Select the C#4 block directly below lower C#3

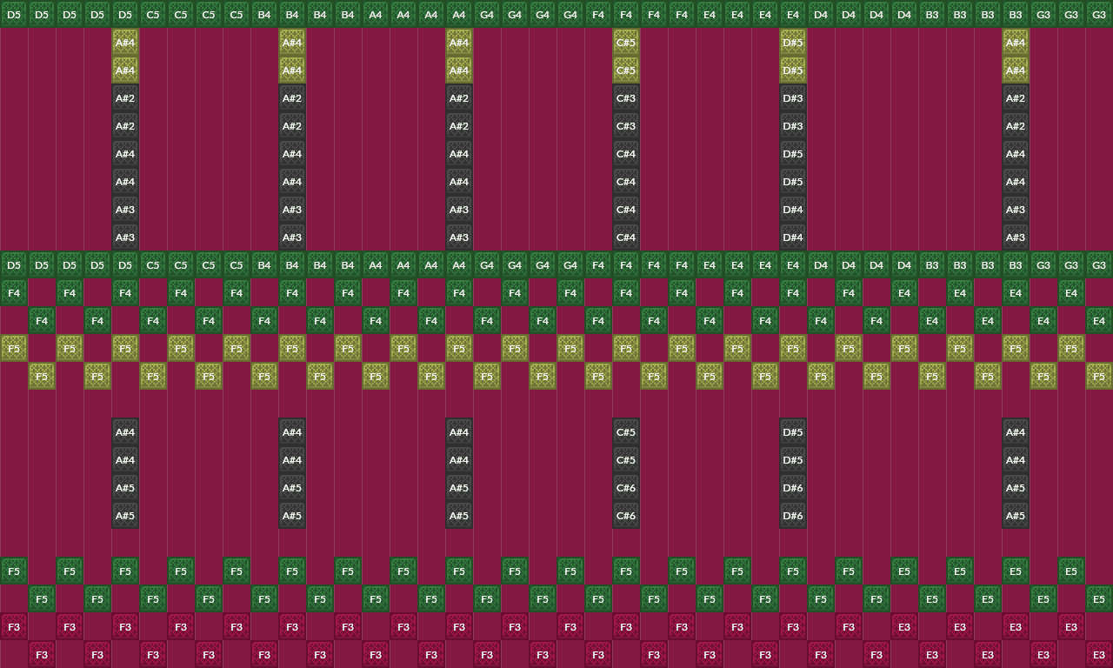point(626,153)
